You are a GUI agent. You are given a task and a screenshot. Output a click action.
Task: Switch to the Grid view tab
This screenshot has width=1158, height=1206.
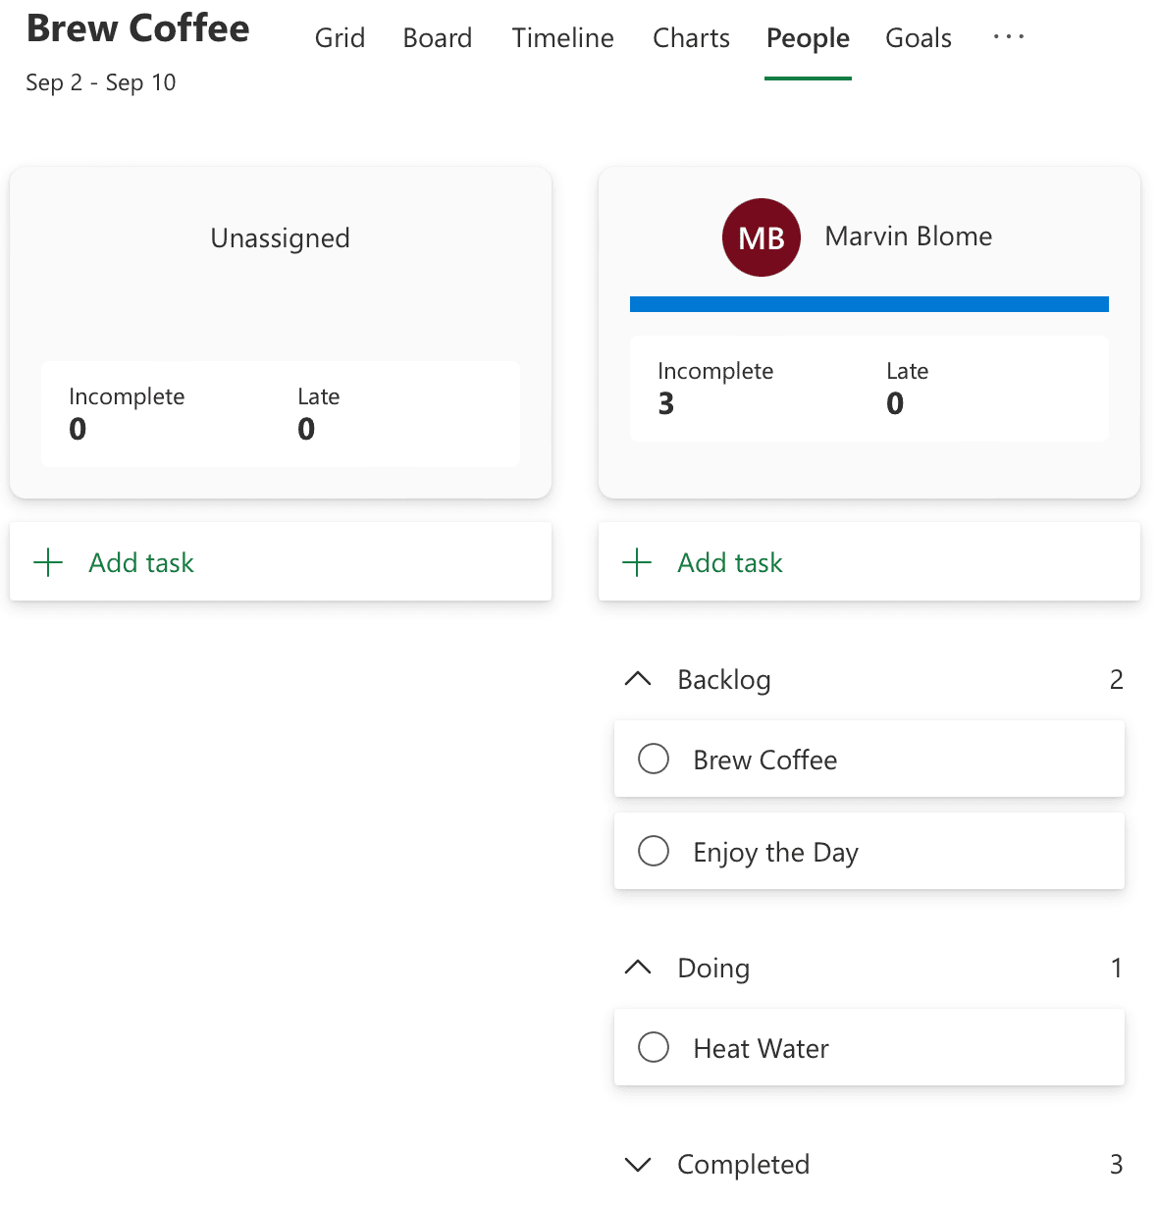click(340, 38)
